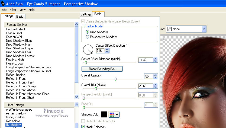Select Drop Shadow, Blurry preset
Viewport: 226px width, 128px height.
pyautogui.click(x=19, y=41)
